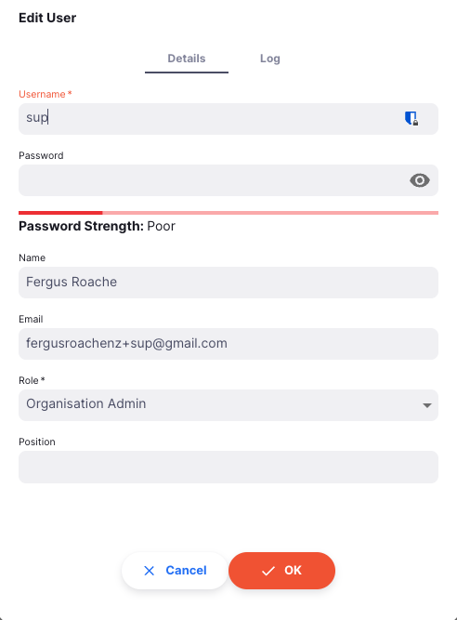The height and width of the screenshot is (620, 457).
Task: Confirm changes with the OK button
Action: (282, 571)
